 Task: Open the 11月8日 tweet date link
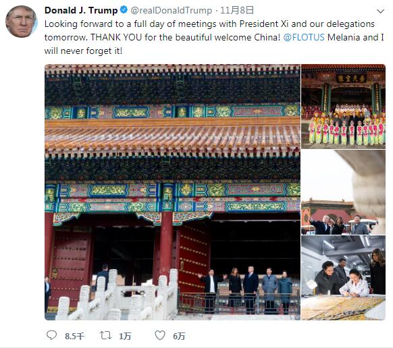coord(237,10)
